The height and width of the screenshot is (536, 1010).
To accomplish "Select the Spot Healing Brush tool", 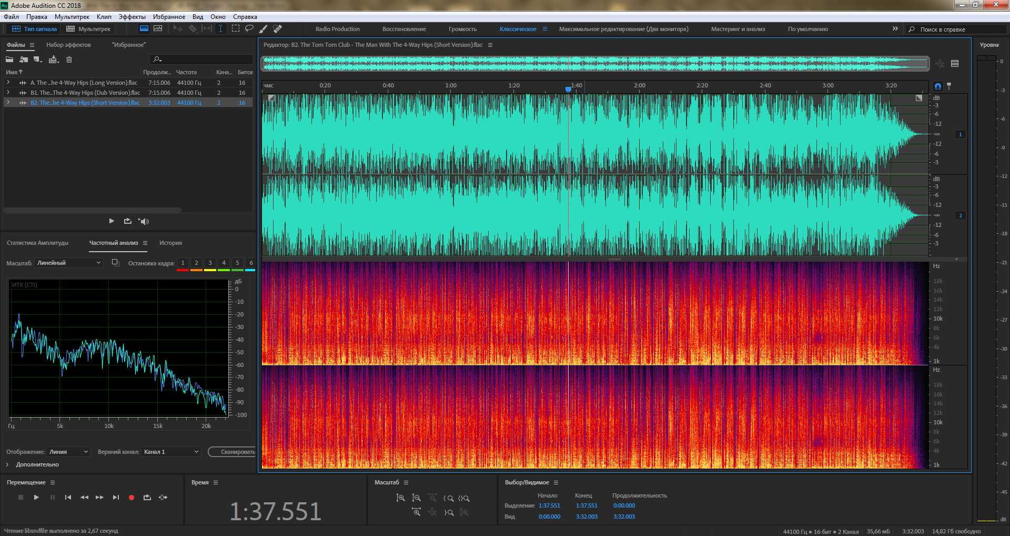I will click(278, 29).
